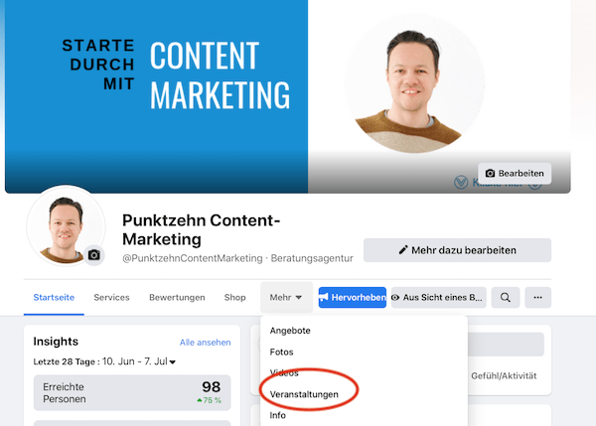Select the Shop tab
The image size is (596, 426).
coord(234,297)
